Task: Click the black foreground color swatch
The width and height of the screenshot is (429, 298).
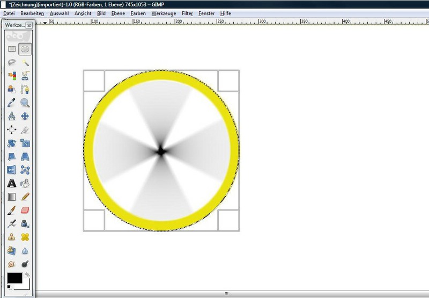Action: click(x=14, y=278)
